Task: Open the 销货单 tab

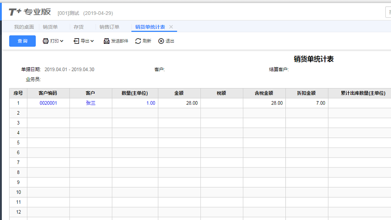Action: click(50, 27)
